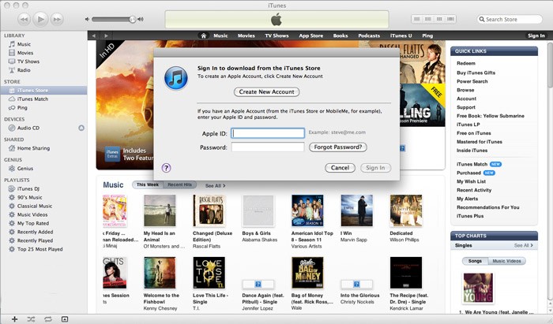This screenshot has width=553, height=324.
Task: Toggle shuffle playback icon
Action: [x=32, y=318]
